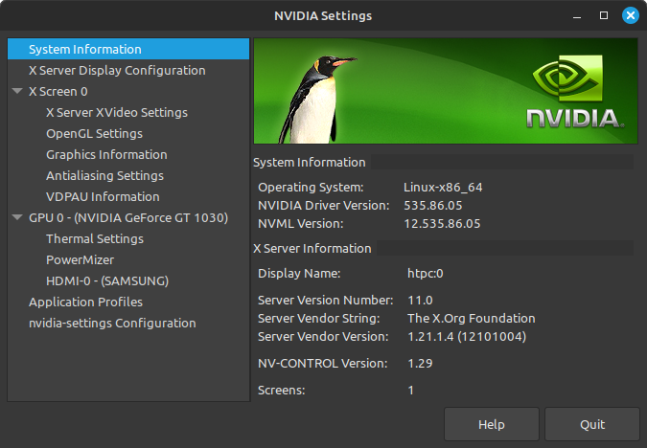647x448 pixels.
Task: Collapse the X Screen 0 tree arrow
Action: pyautogui.click(x=17, y=91)
